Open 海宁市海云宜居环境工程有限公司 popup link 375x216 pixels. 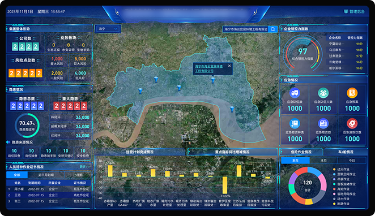click(209, 69)
